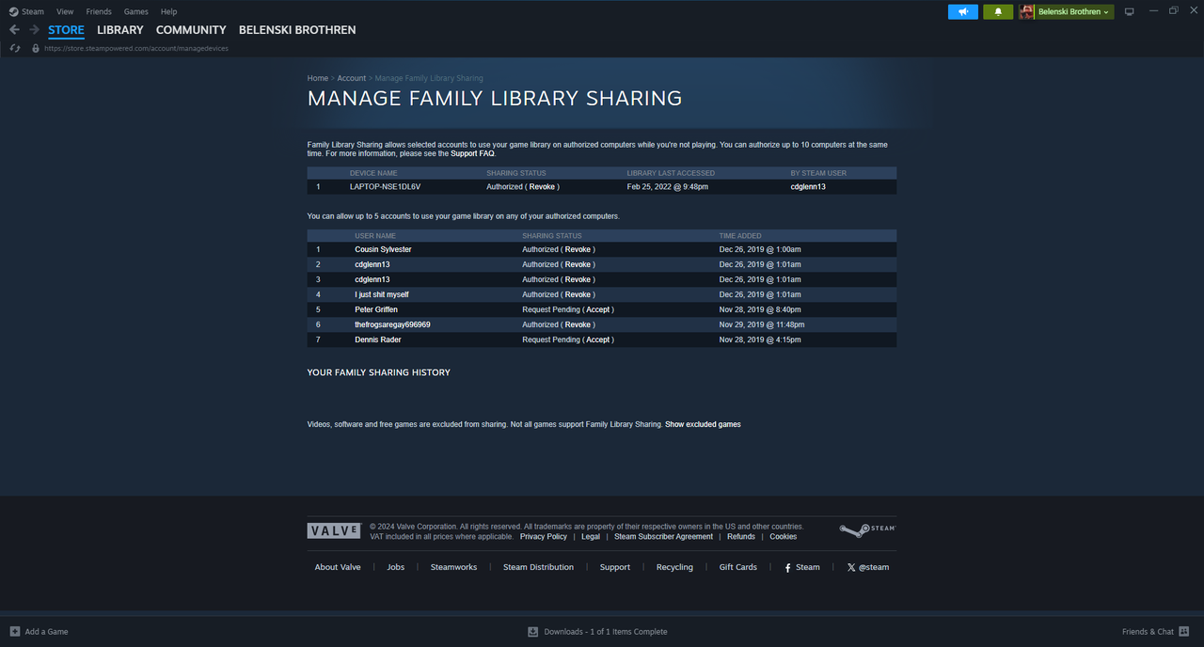This screenshot has height=647, width=1204.
Task: Open the Friends & Chat icon
Action: pos(1184,631)
